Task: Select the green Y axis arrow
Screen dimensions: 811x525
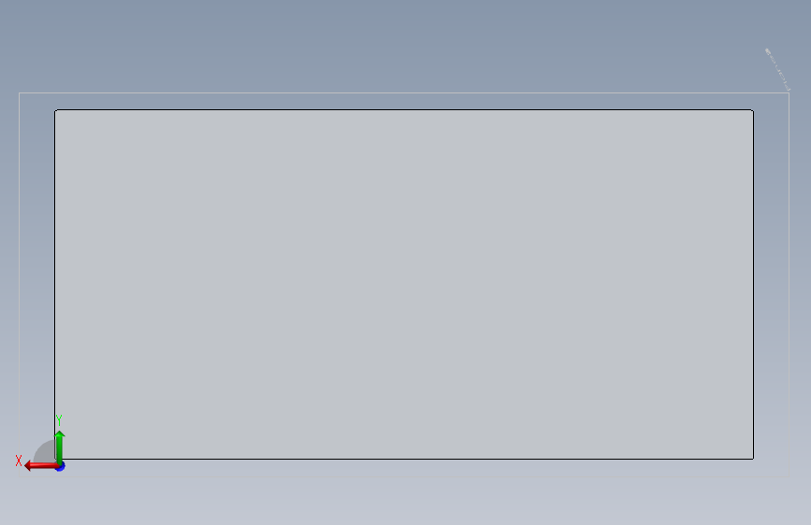Action: point(60,447)
